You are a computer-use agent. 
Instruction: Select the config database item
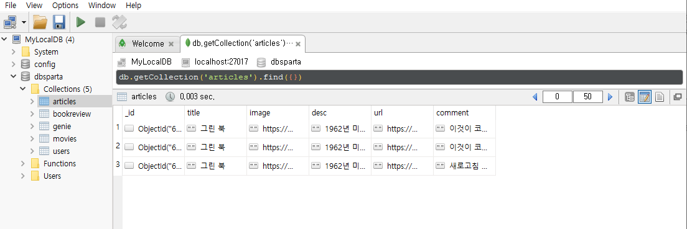pyautogui.click(x=45, y=65)
